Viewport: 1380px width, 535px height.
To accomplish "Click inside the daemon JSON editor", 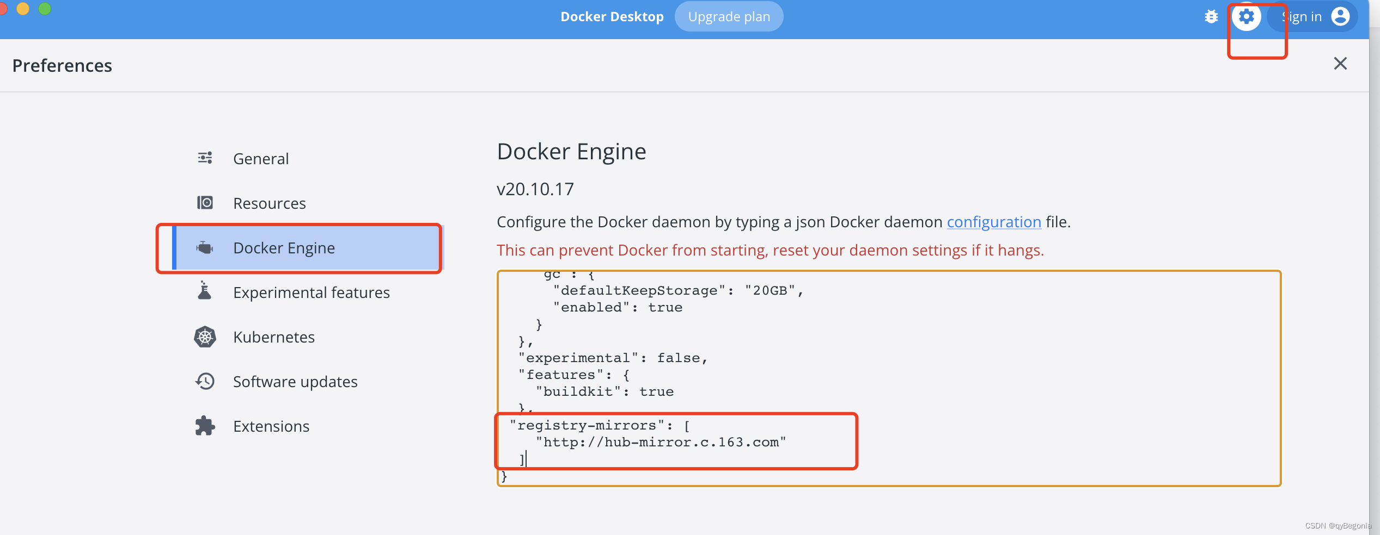I will pos(889,378).
